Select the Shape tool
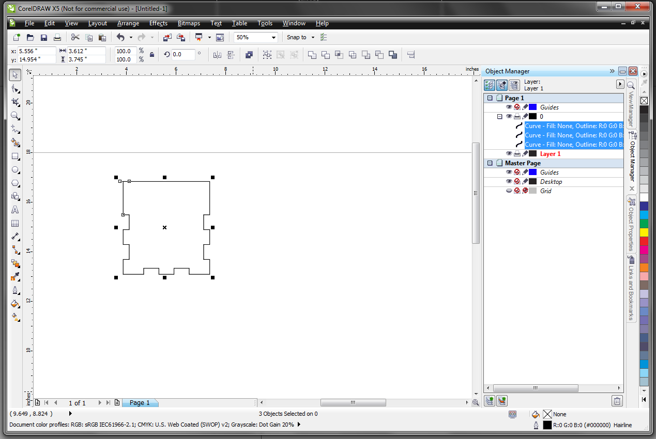 click(15, 88)
